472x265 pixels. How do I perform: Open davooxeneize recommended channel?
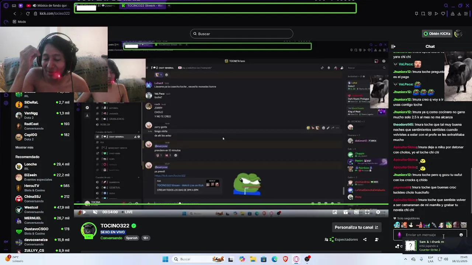tap(42, 242)
